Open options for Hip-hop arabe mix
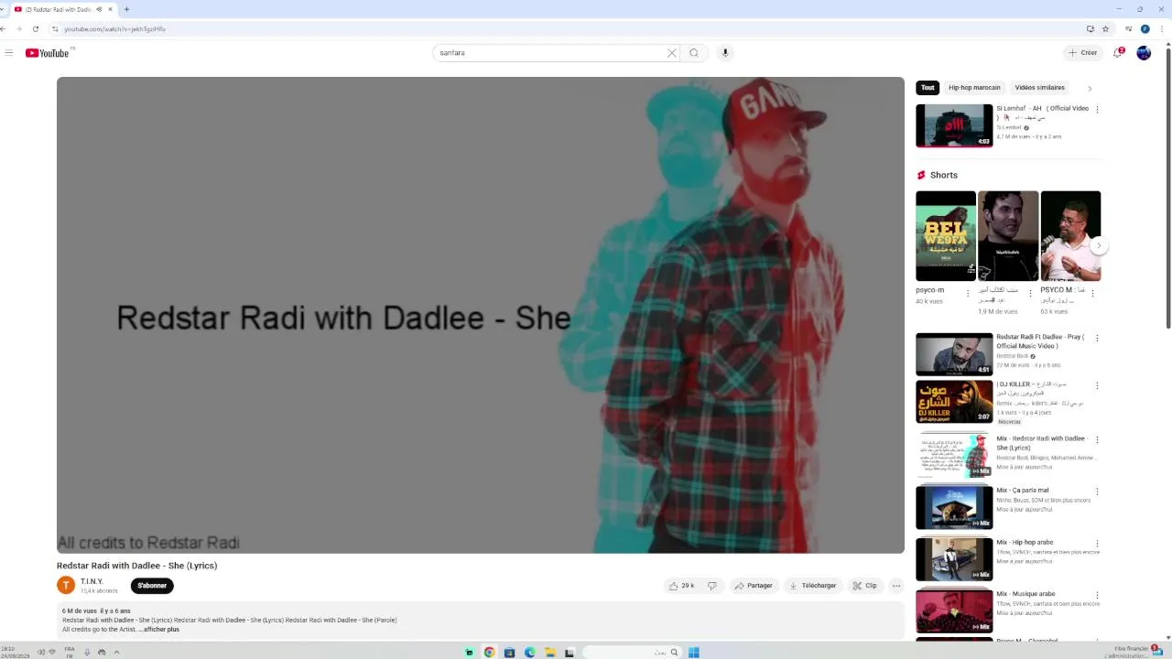This screenshot has width=1172, height=659. click(1097, 544)
